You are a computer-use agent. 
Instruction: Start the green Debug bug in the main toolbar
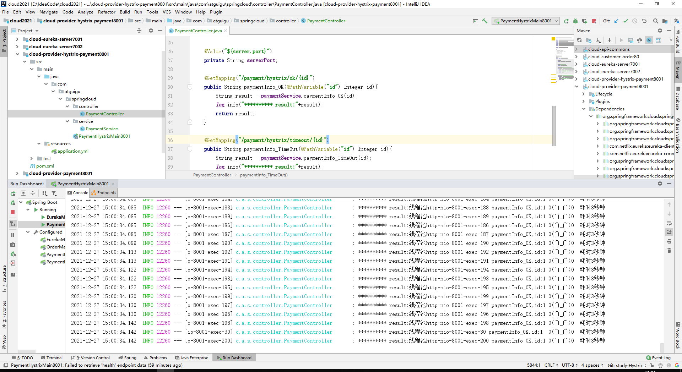point(575,21)
